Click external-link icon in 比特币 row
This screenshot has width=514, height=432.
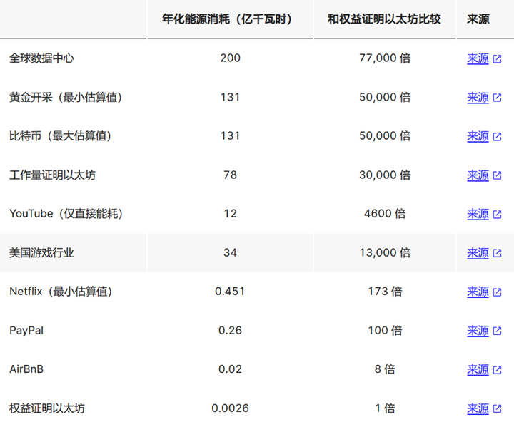point(498,137)
